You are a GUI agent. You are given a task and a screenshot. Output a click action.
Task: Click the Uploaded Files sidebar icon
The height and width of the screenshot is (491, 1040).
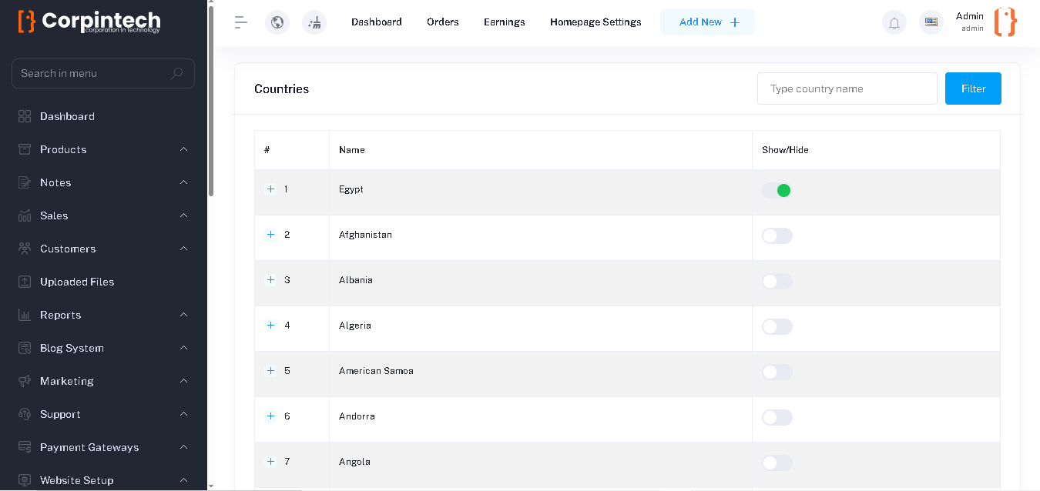click(25, 282)
